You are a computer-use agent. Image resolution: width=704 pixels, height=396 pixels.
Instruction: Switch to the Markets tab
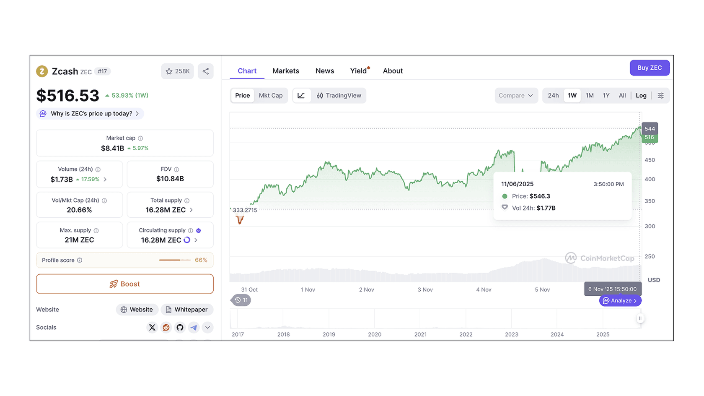(285, 70)
